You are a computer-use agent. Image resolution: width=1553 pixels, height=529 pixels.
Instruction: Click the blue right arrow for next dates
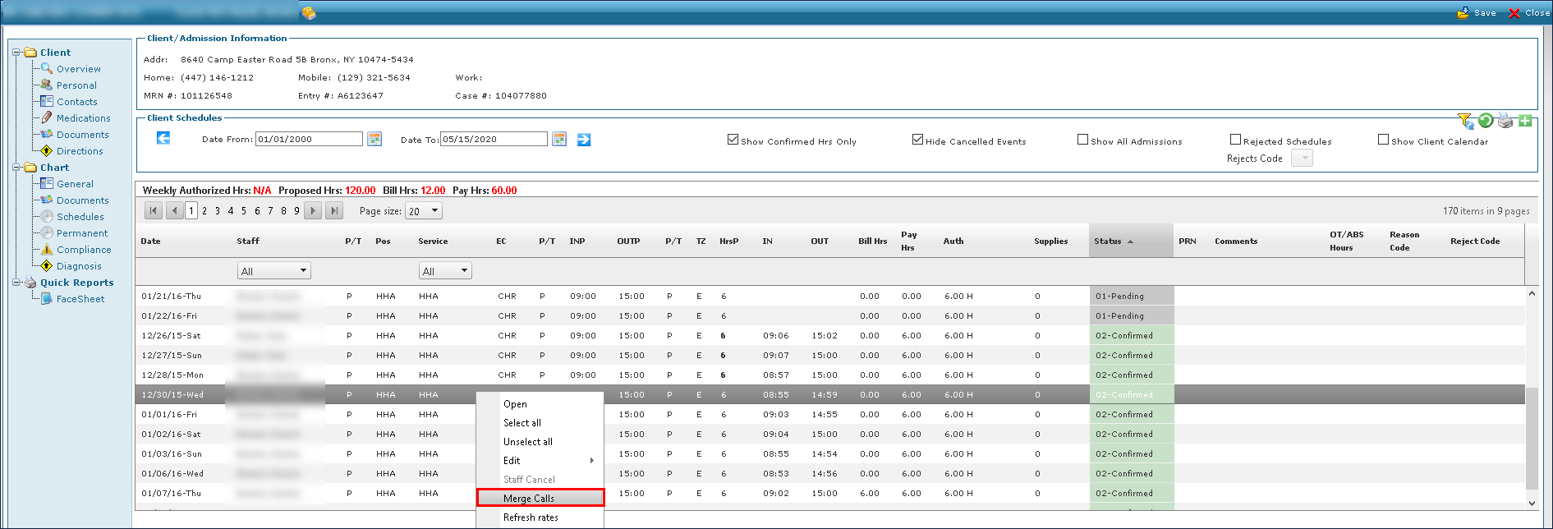click(584, 140)
